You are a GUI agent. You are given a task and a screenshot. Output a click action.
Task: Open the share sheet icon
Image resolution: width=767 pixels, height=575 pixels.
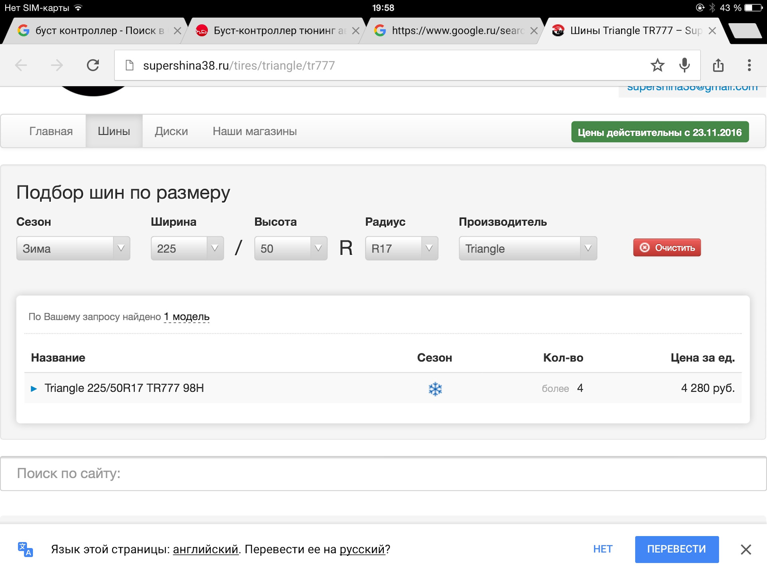[718, 65]
